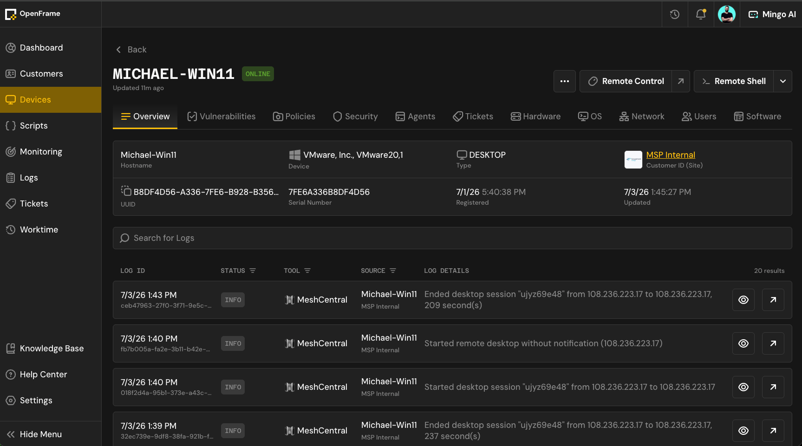Open remote desktop without notification log externally
Viewport: 802px width, 446px height.
click(x=773, y=343)
